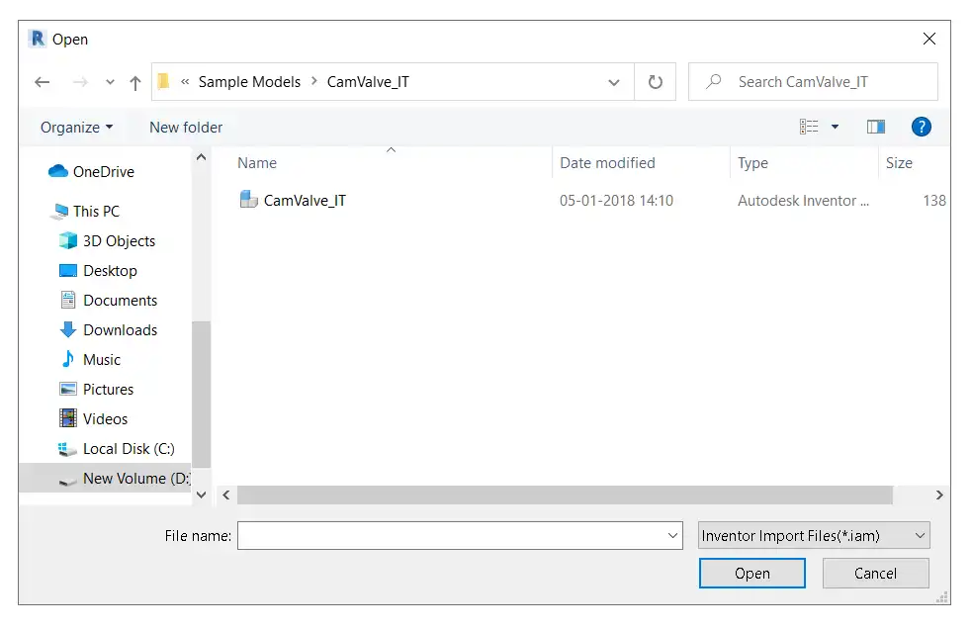Open OneDrive in the navigation pane
The height and width of the screenshot is (630, 972).
point(103,172)
